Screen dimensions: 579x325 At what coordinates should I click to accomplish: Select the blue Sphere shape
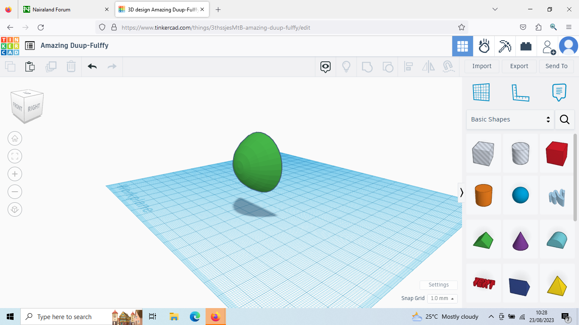click(520, 195)
